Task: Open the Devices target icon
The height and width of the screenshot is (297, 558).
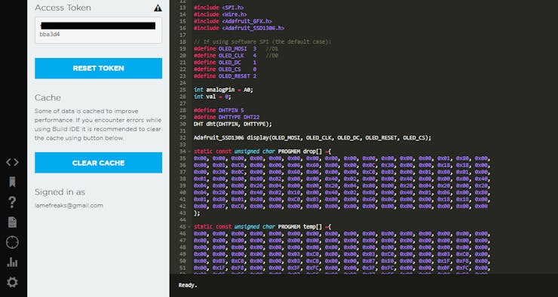Action: click(12, 242)
